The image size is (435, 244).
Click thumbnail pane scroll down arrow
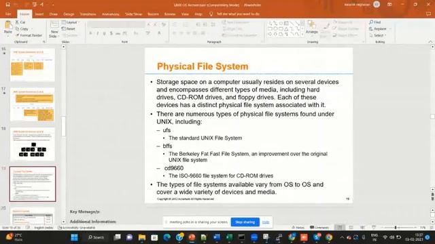click(63, 222)
